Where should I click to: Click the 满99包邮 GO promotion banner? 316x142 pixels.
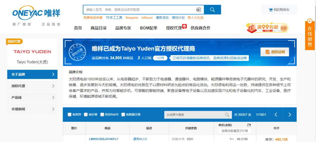click(267, 28)
